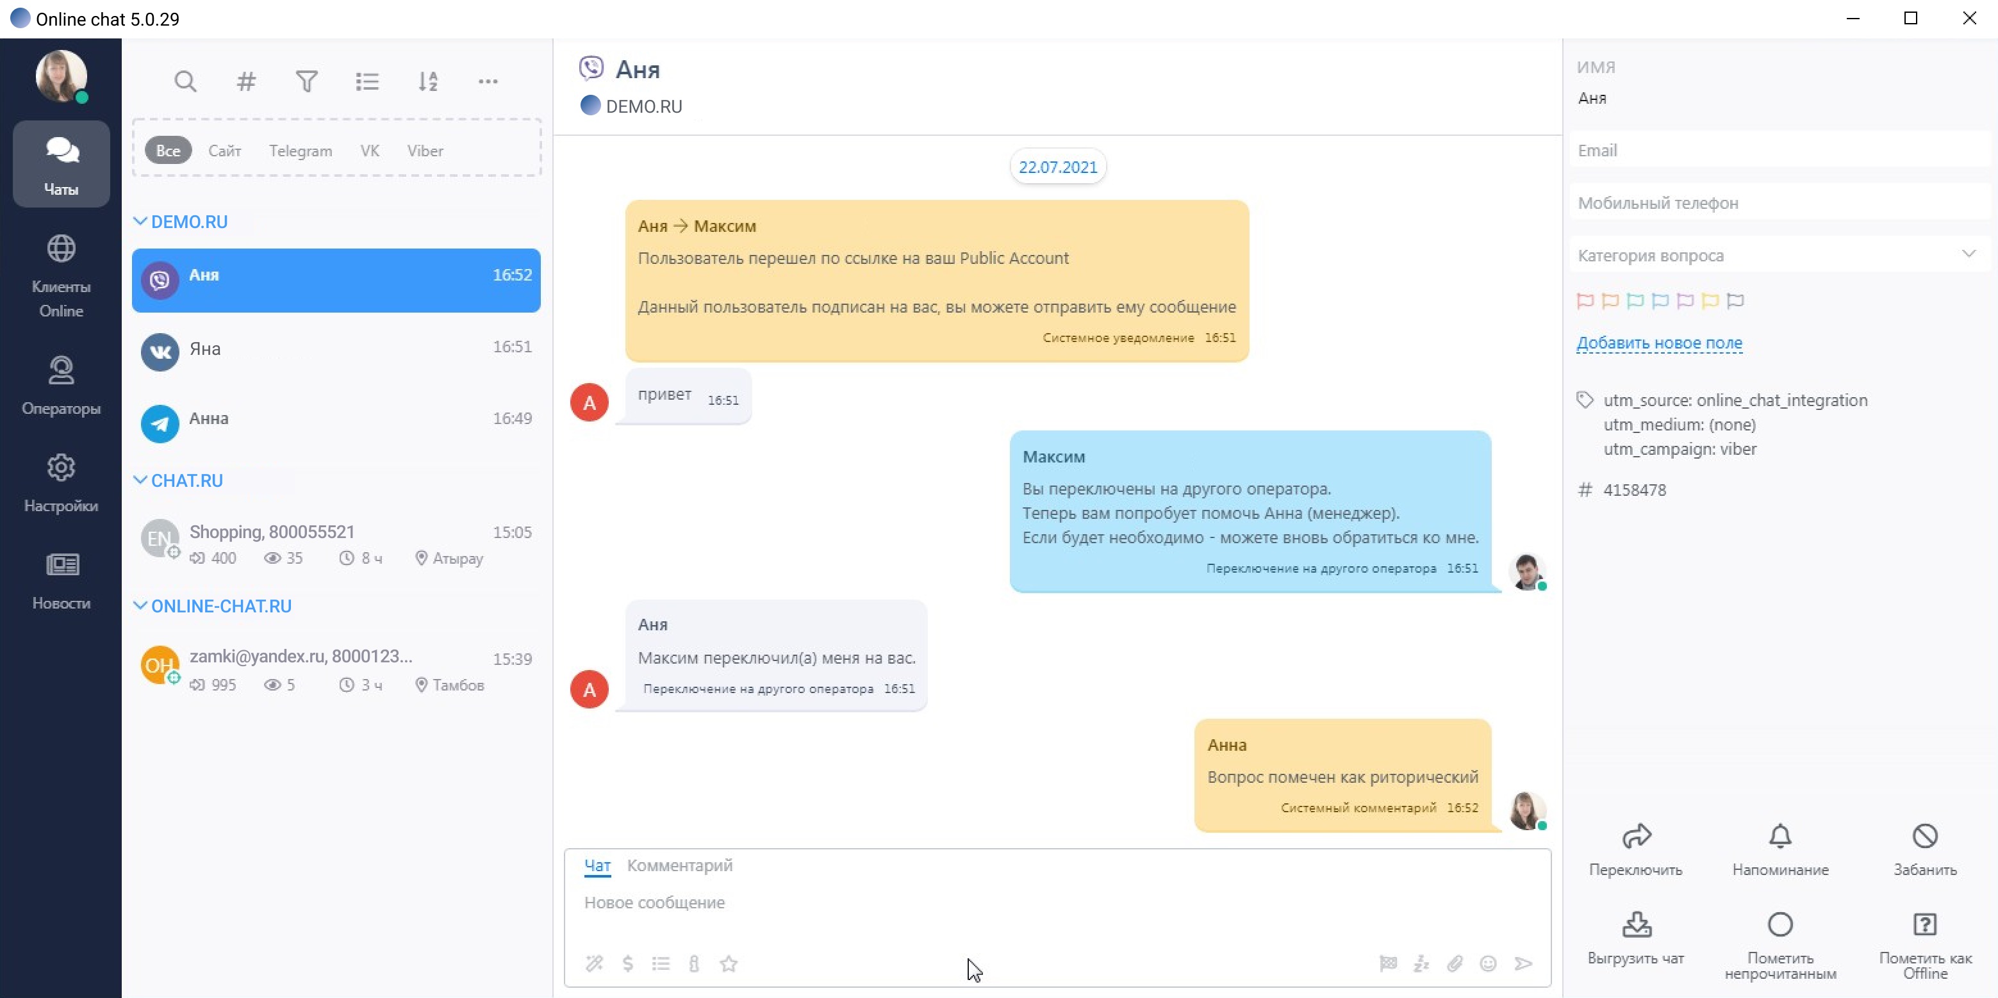This screenshot has width=1998, height=998.
Task: Click the Добавить новое поле link
Action: point(1659,343)
